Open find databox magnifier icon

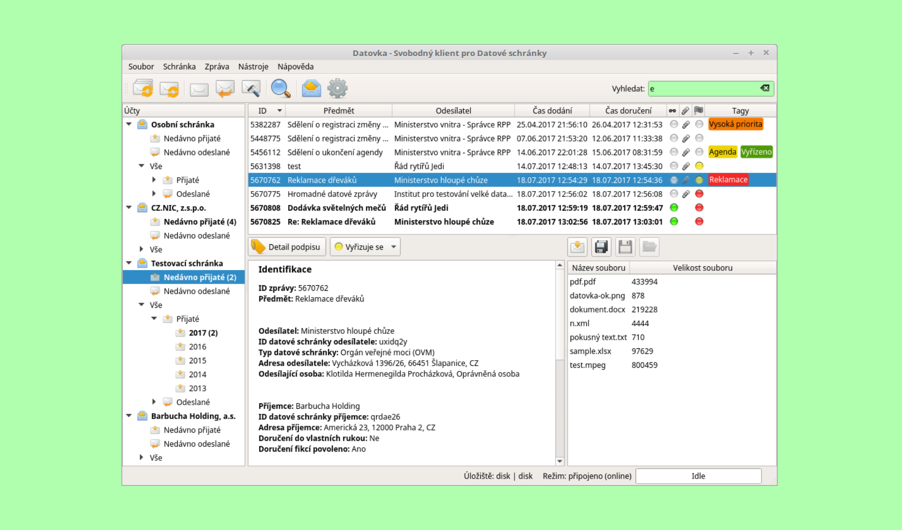281,88
